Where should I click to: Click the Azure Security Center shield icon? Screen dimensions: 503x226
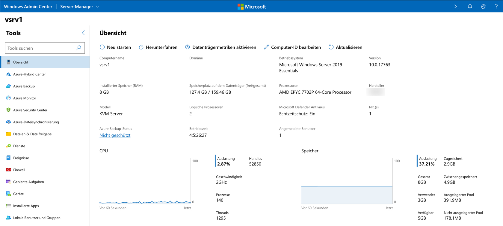(8, 110)
